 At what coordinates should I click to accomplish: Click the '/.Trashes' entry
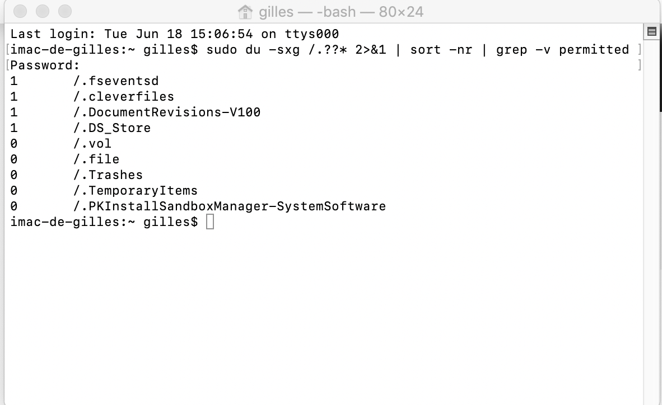click(x=108, y=175)
